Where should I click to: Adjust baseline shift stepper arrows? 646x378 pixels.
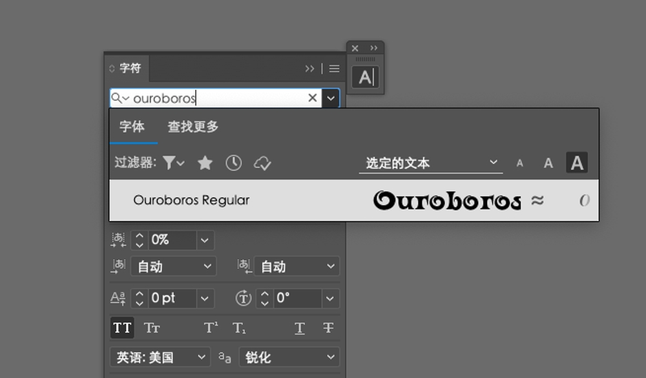click(x=140, y=298)
